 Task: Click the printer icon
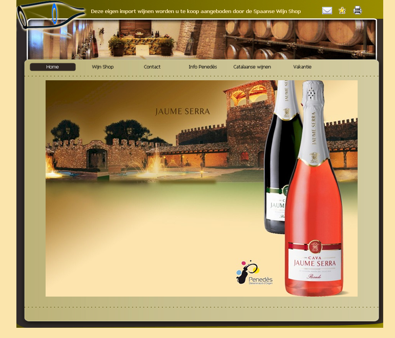click(x=358, y=11)
